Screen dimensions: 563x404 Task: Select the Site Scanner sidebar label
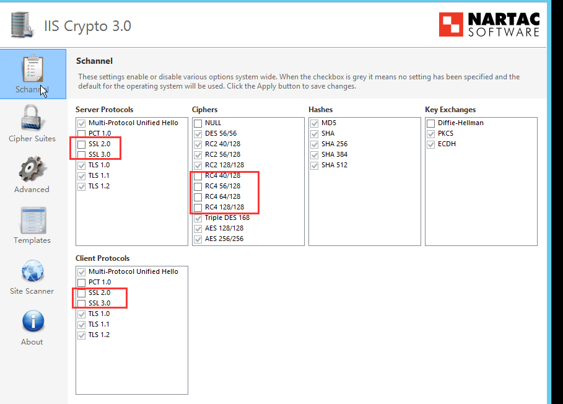(32, 291)
